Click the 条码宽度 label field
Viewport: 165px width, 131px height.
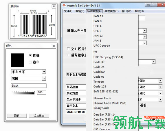[x=76, y=93]
